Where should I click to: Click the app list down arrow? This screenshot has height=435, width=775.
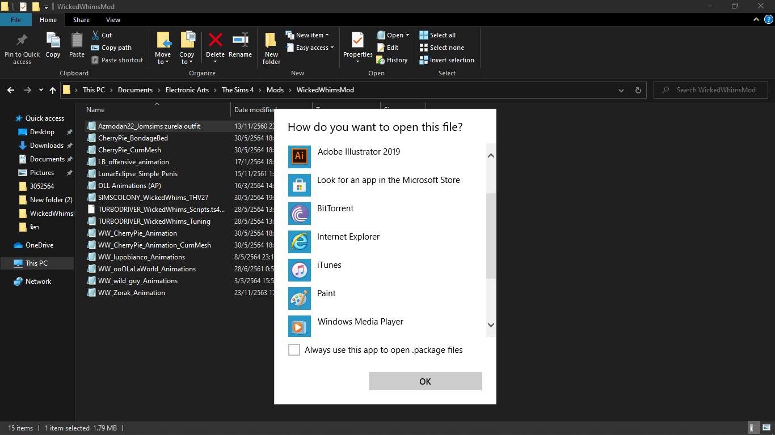(x=491, y=325)
